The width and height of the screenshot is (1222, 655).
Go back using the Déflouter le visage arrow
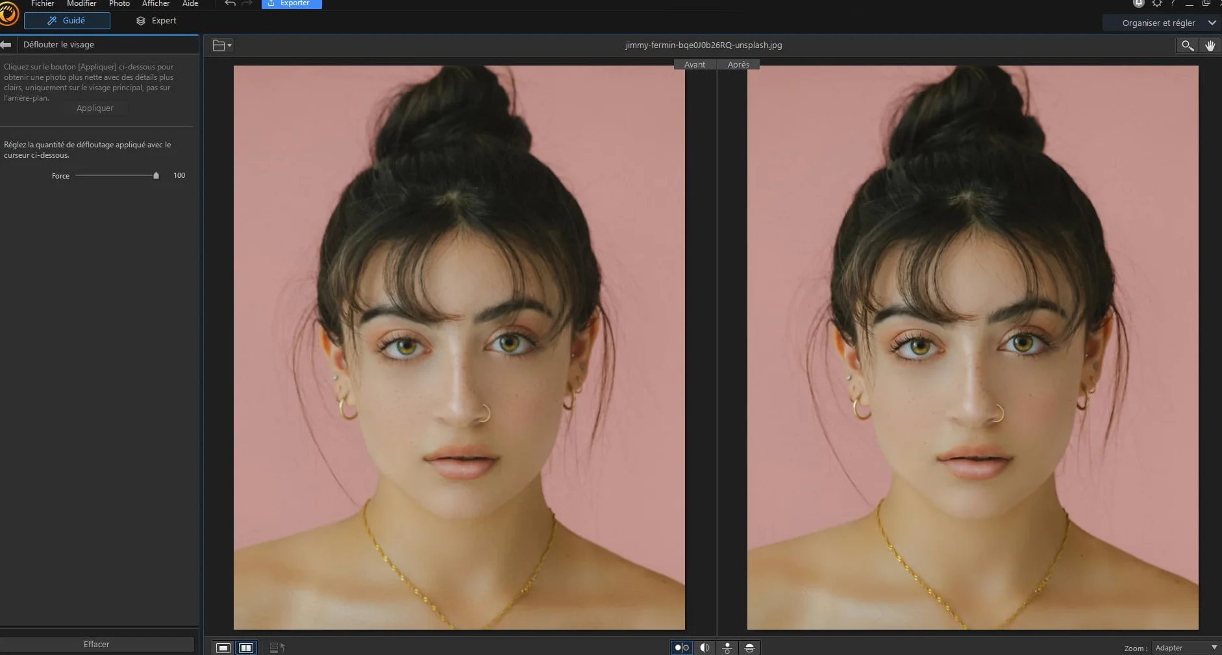point(6,45)
